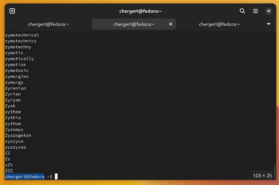Click the line reading ZZZ

[9, 171]
